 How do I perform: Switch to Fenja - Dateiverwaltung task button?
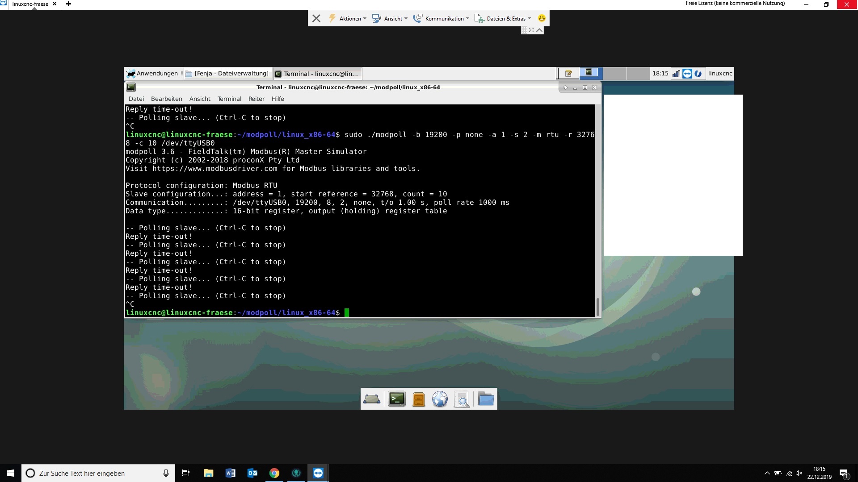click(227, 74)
